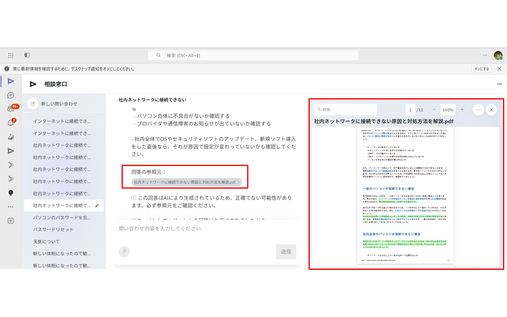Zoom in the PDF with plus button

click(462, 110)
